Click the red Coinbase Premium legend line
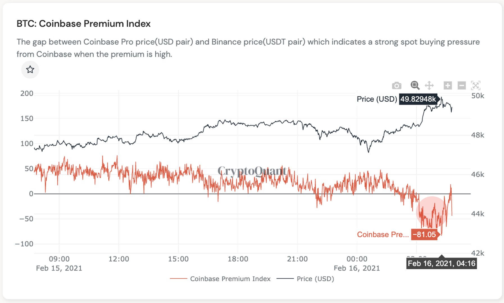 click(x=178, y=279)
